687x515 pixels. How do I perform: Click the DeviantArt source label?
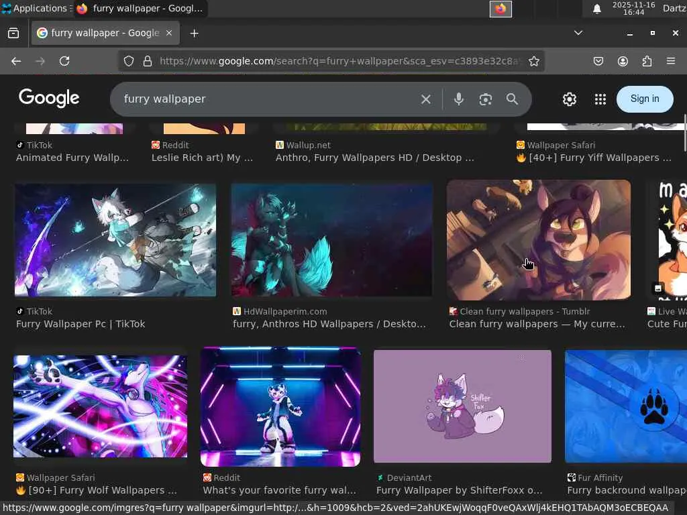[409, 477]
